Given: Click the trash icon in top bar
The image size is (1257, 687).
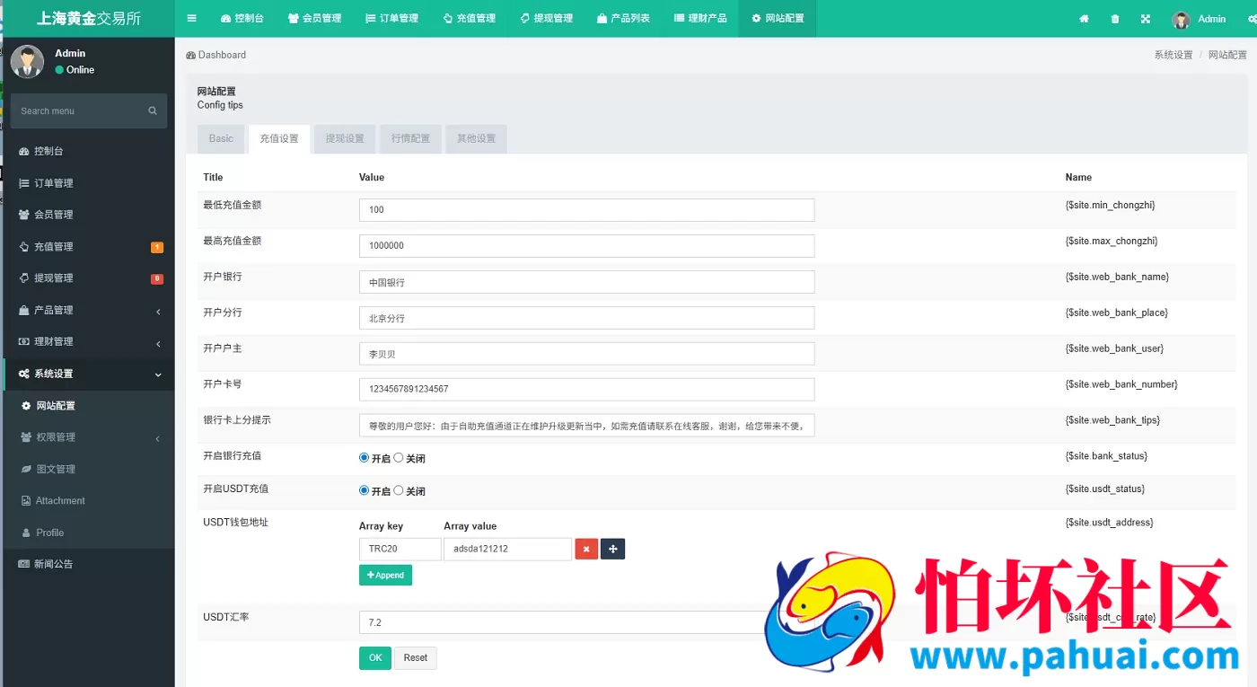Looking at the screenshot, I should 1115,19.
